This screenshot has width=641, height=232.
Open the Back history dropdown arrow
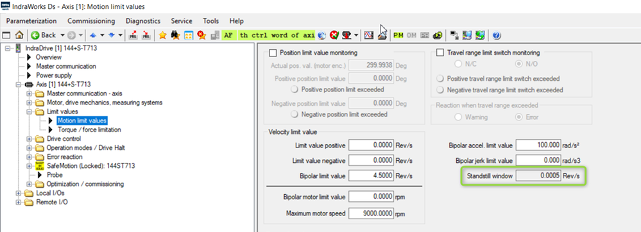pyautogui.click(x=62, y=35)
